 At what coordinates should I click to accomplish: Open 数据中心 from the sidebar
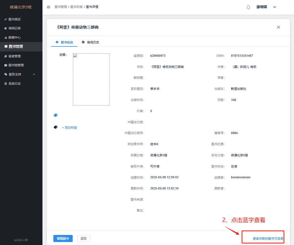pyautogui.click(x=14, y=37)
